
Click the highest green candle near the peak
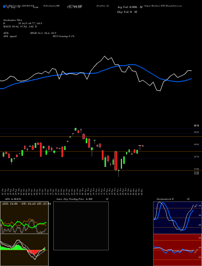[76, 129]
